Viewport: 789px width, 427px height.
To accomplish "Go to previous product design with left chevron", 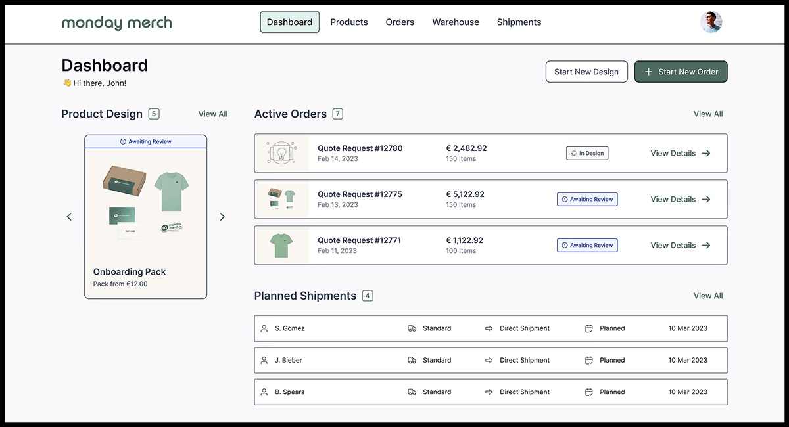I will click(x=70, y=217).
